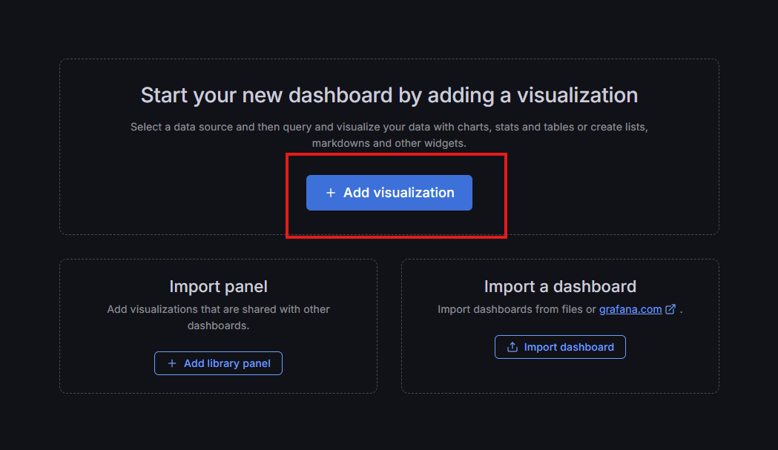The width and height of the screenshot is (778, 450).
Task: Click the 'Import panel' heading
Action: point(218,286)
